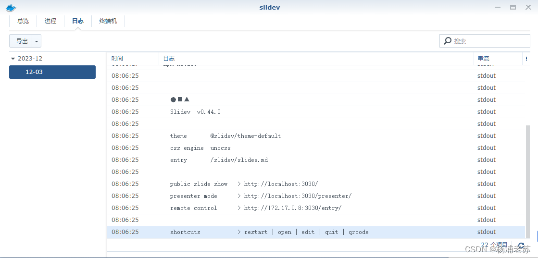This screenshot has height=258, width=538.
Task: Click the 串流 stream column header
Action: click(498, 58)
